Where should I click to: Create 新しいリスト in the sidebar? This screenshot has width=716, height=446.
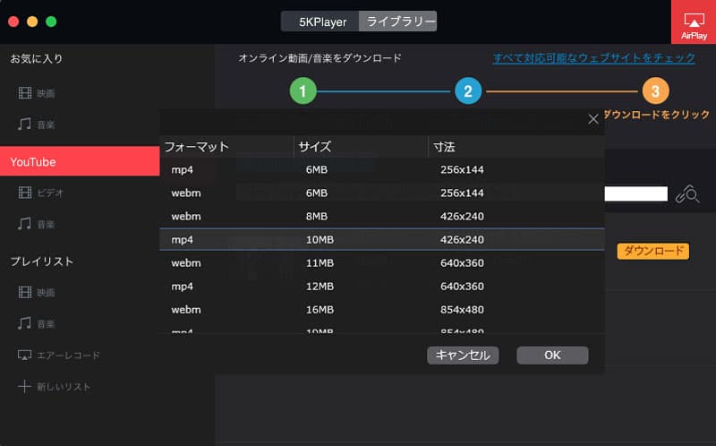point(64,387)
